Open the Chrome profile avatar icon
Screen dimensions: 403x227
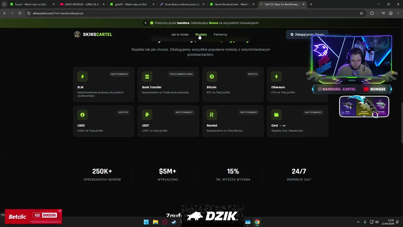point(391,13)
